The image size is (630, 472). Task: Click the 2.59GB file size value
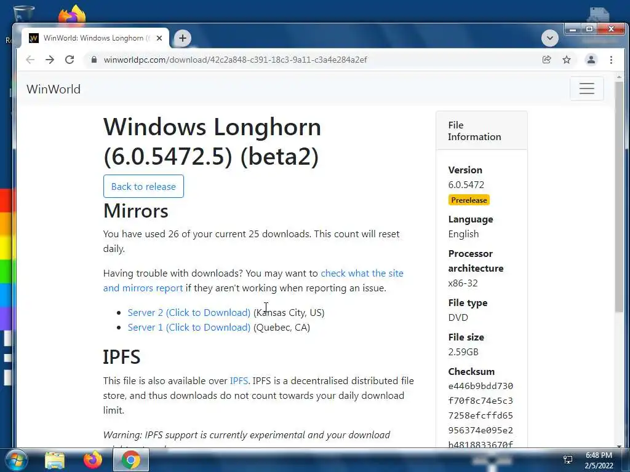(x=463, y=352)
